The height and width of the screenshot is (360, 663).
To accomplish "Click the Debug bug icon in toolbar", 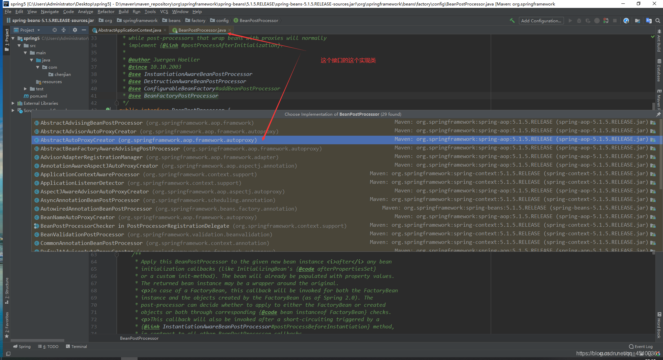I will [579, 21].
